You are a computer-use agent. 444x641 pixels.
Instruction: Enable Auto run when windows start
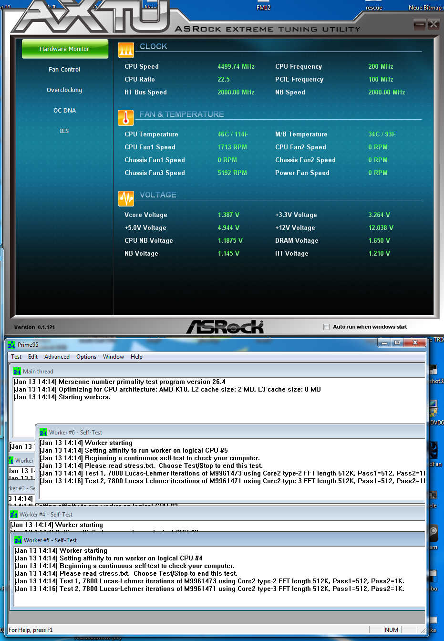(x=326, y=327)
